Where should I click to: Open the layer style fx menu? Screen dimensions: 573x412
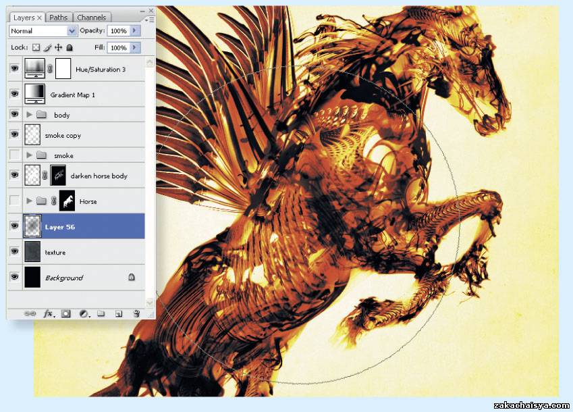pyautogui.click(x=49, y=313)
